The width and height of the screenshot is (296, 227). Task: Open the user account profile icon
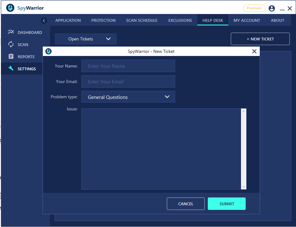click(x=272, y=8)
